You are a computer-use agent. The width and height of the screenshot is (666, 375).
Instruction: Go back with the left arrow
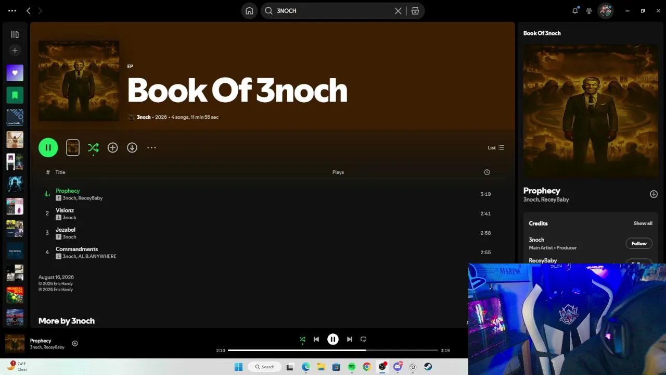coord(29,10)
